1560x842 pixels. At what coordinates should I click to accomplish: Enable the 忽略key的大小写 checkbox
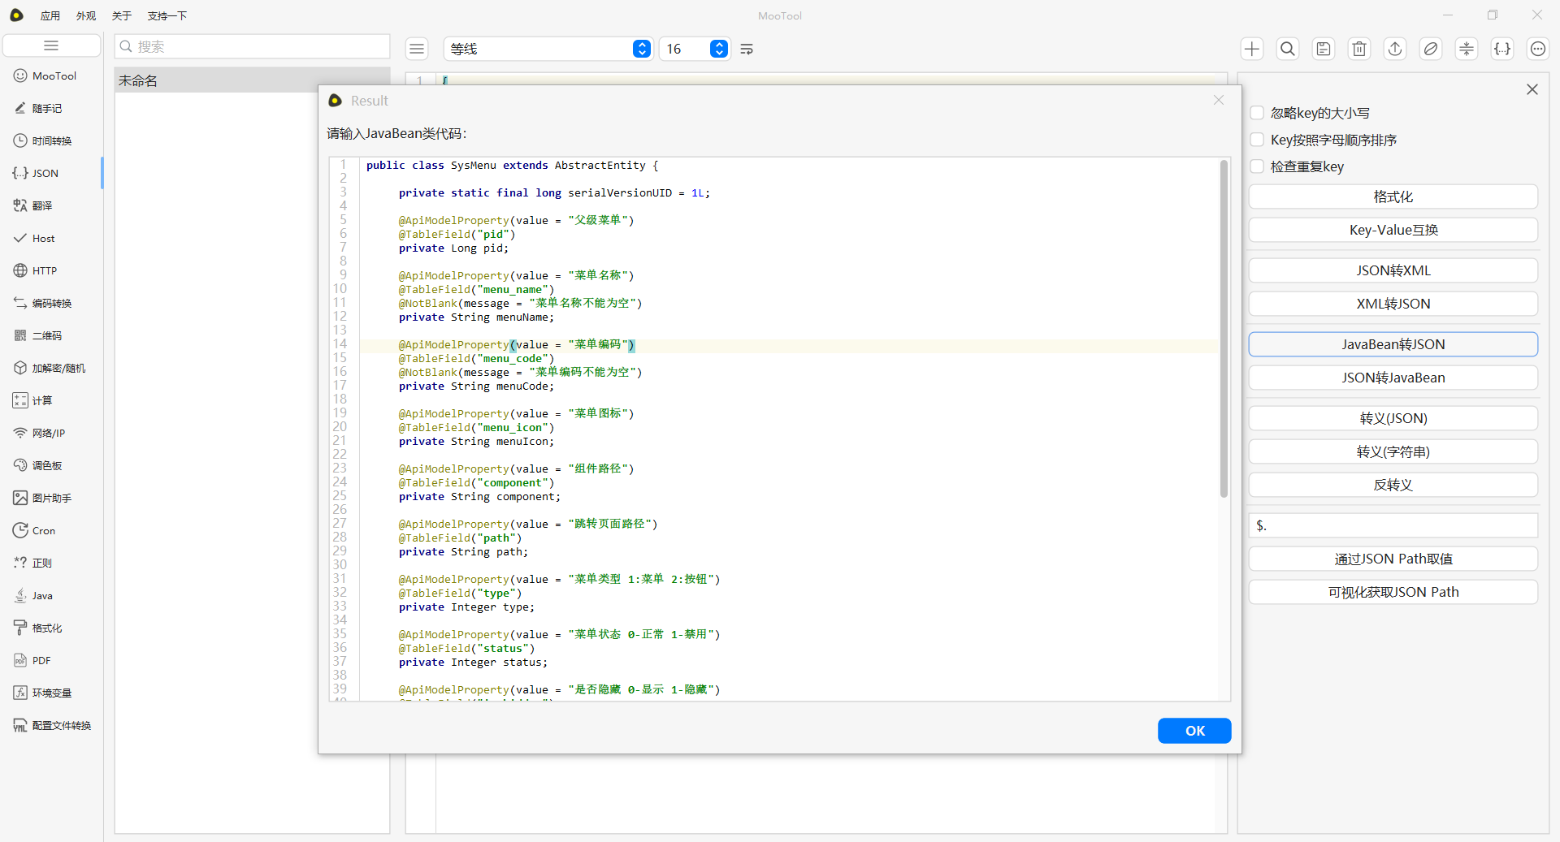(x=1257, y=113)
